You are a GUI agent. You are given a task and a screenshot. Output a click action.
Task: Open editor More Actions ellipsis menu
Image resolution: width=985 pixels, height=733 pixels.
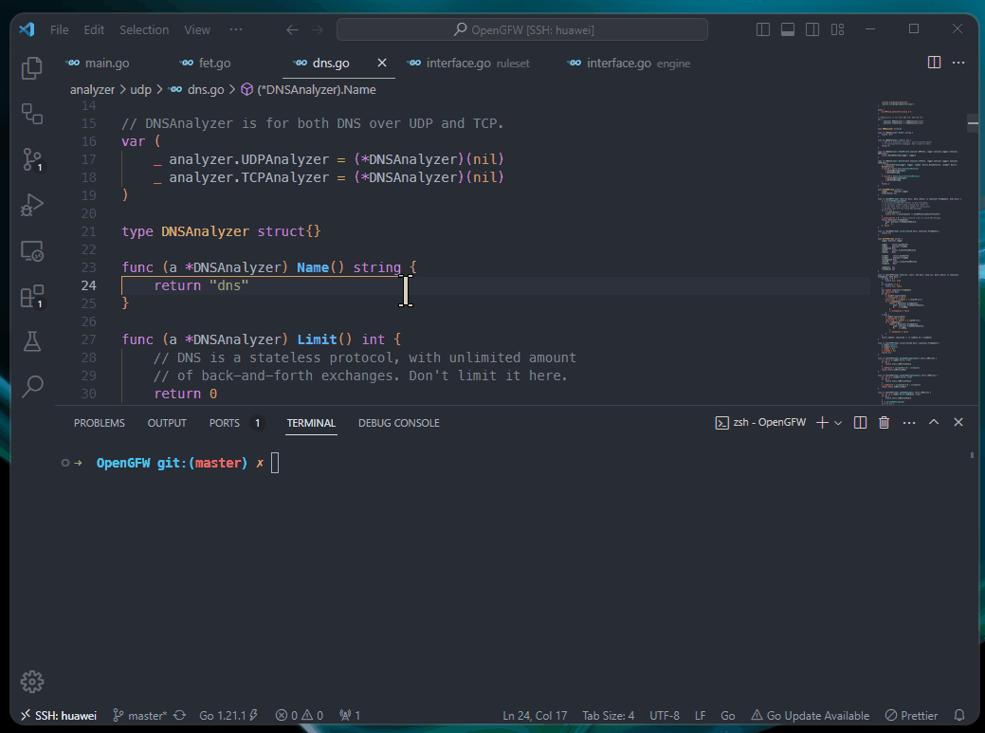(x=958, y=63)
